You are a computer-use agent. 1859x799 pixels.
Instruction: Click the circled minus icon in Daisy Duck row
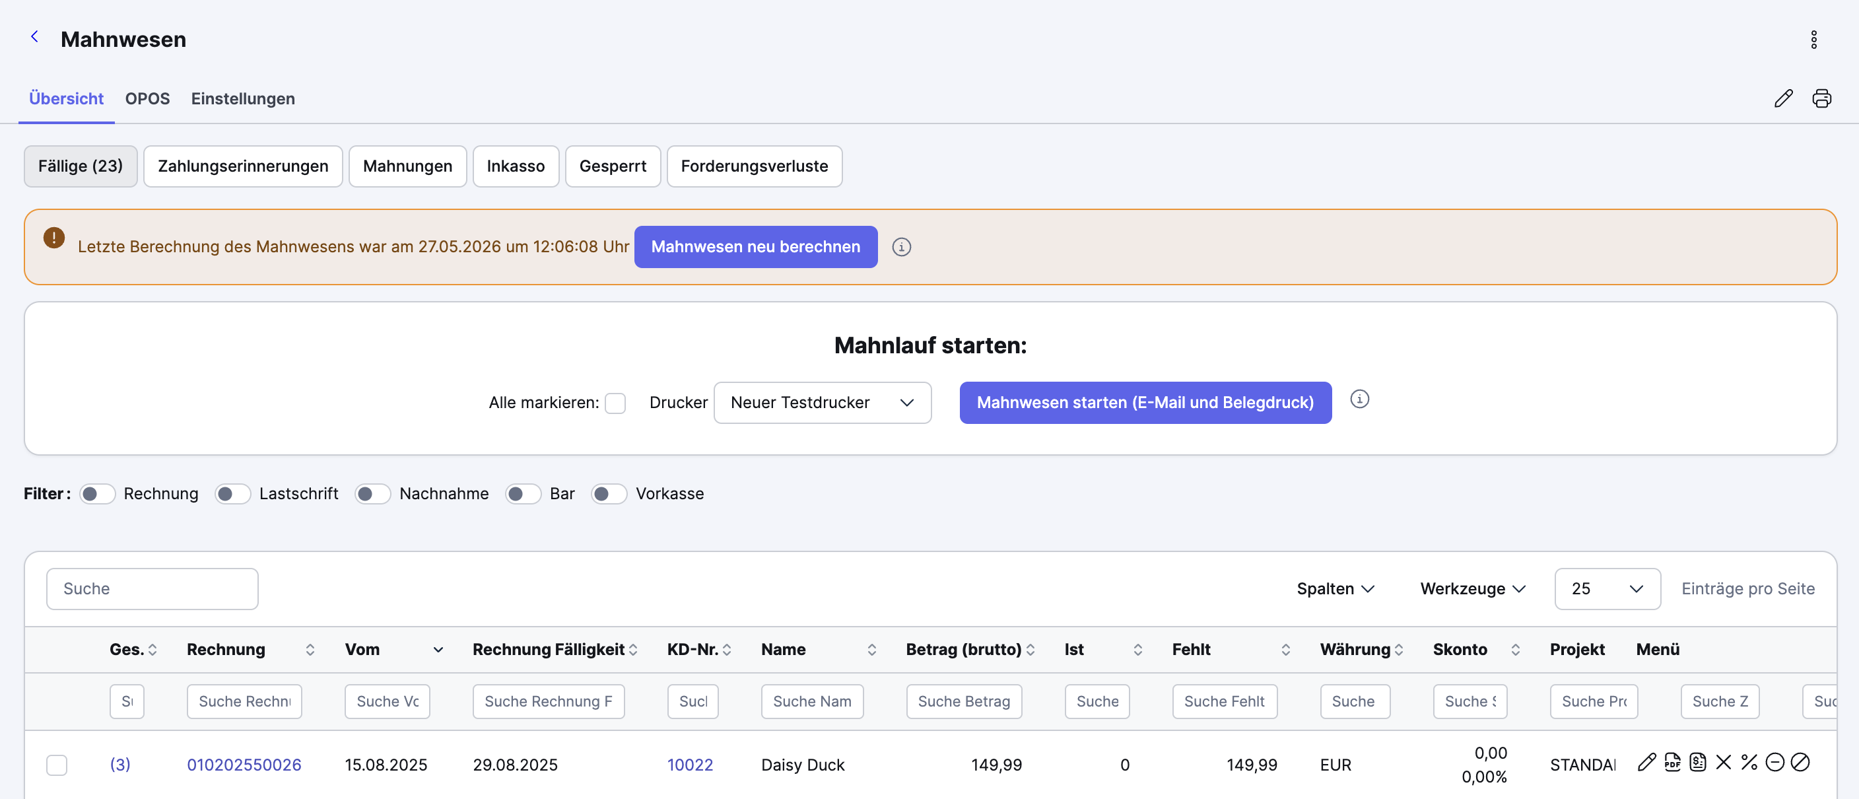coord(1774,763)
